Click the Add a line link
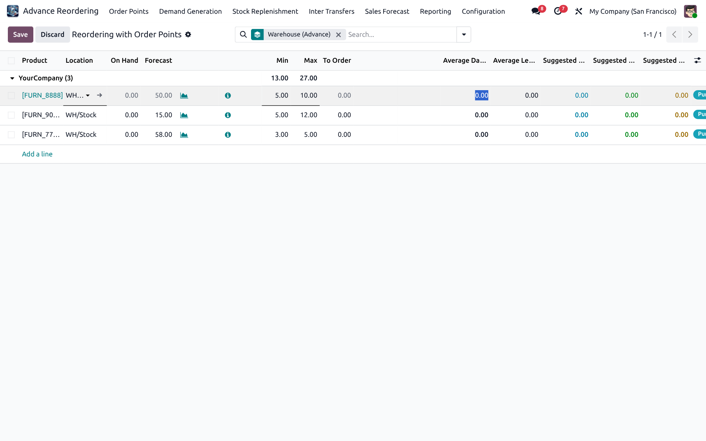The width and height of the screenshot is (706, 441). (37, 154)
